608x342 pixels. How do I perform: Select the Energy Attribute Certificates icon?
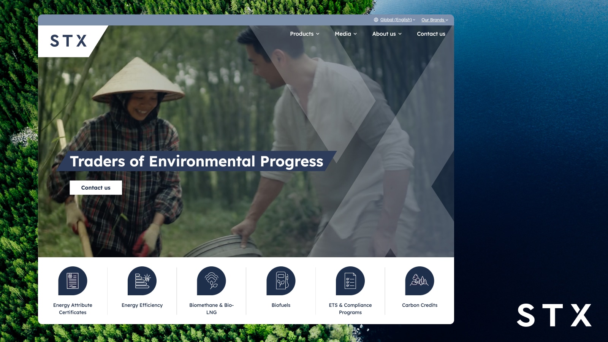(73, 281)
